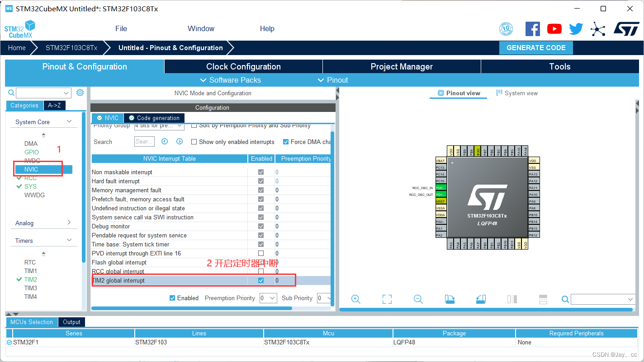This screenshot has height=362, width=644.
Task: Click the peripheral search magnifier icon
Action: [12, 93]
